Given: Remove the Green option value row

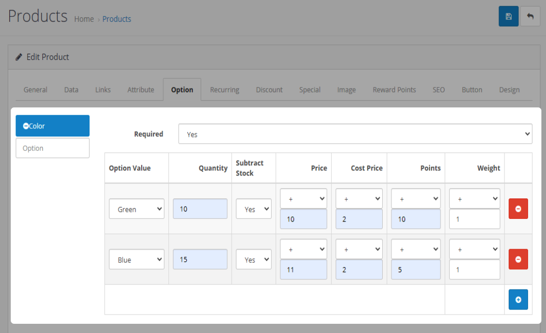Looking at the screenshot, I should (518, 209).
